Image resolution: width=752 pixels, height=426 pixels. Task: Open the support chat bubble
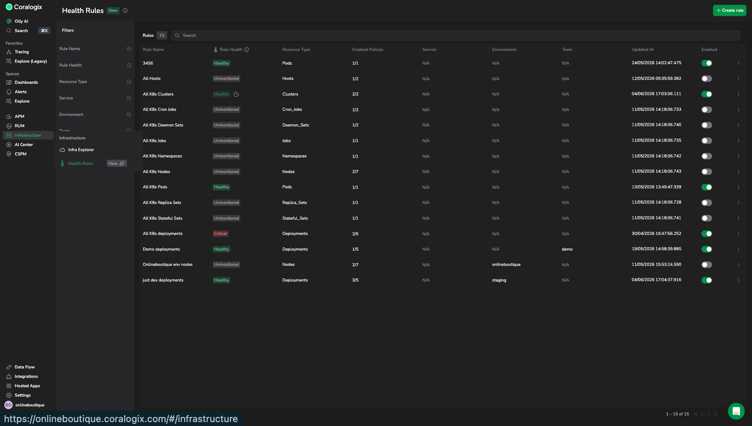[x=736, y=411]
